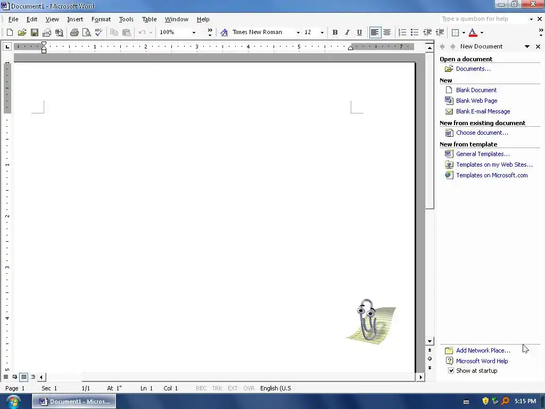Apply the red font color button
This screenshot has width=545, height=409.
tap(473, 32)
